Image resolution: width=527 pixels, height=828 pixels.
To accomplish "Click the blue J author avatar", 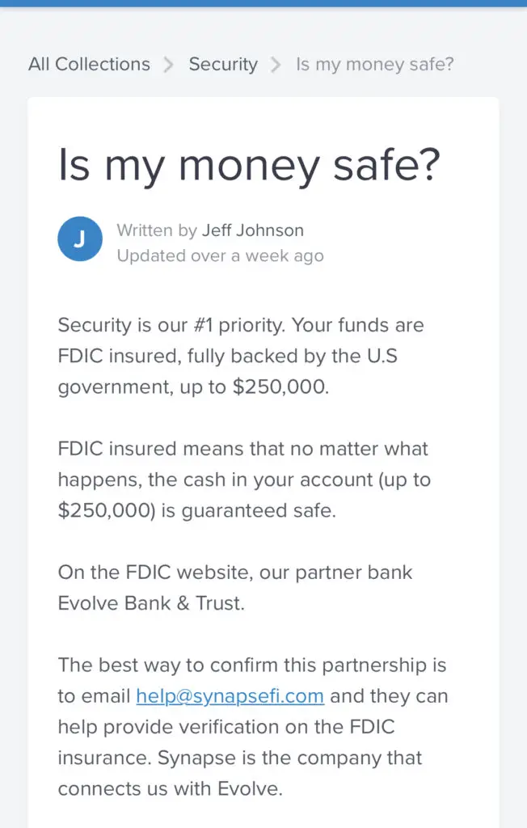I will [80, 239].
